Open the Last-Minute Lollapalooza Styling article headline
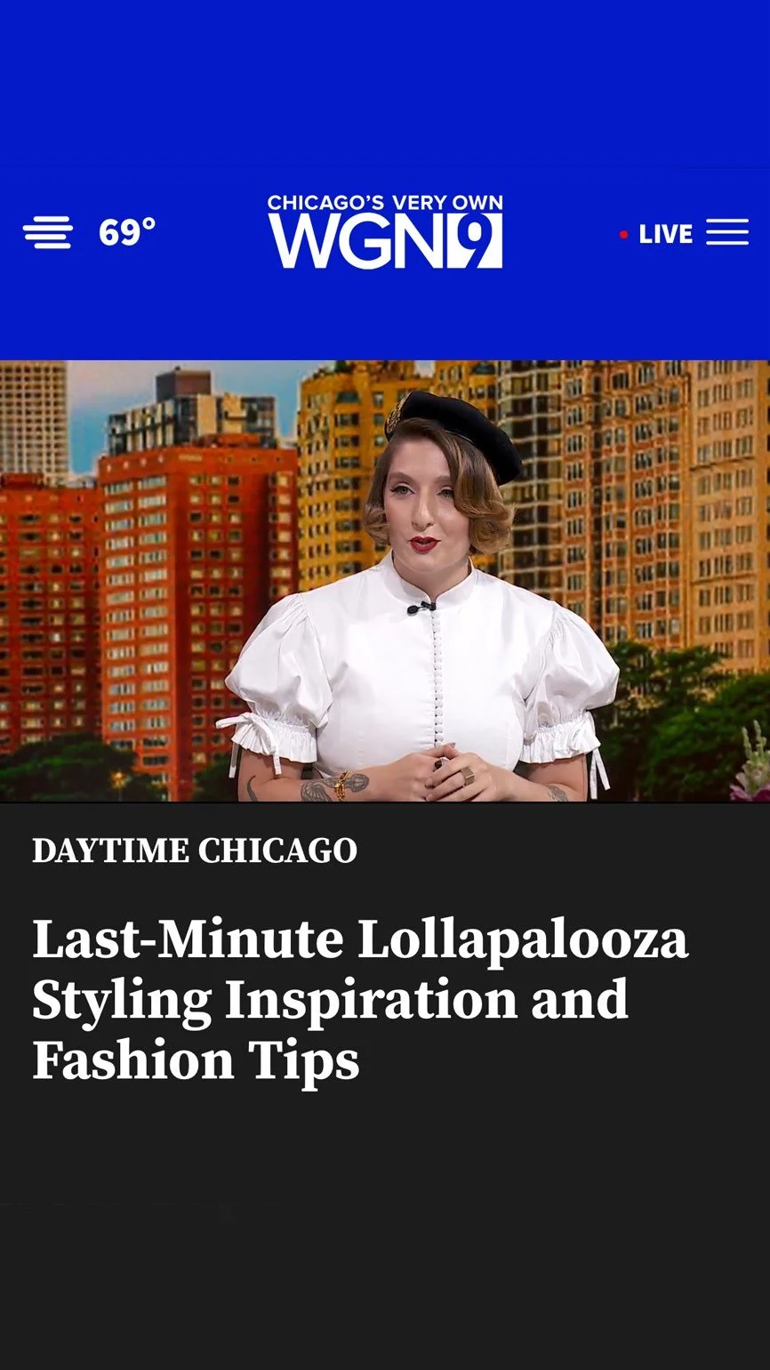Image resolution: width=770 pixels, height=1370 pixels. coord(360,1000)
